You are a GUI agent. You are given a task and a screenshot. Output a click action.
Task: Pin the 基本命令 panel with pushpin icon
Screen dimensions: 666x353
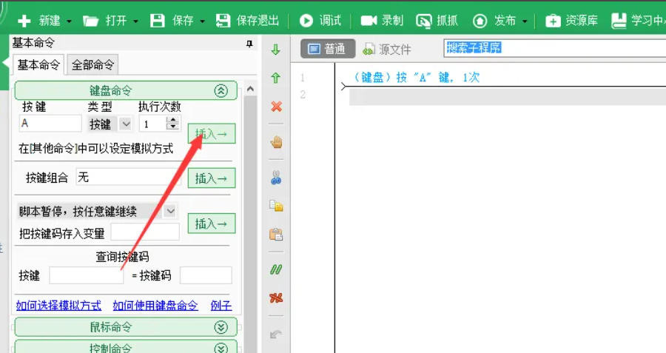[x=249, y=44]
